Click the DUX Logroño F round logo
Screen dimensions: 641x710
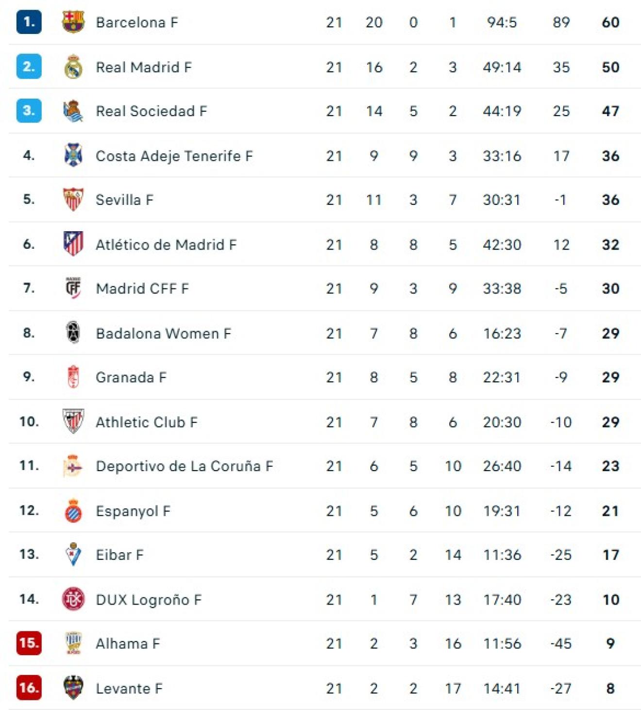(73, 599)
